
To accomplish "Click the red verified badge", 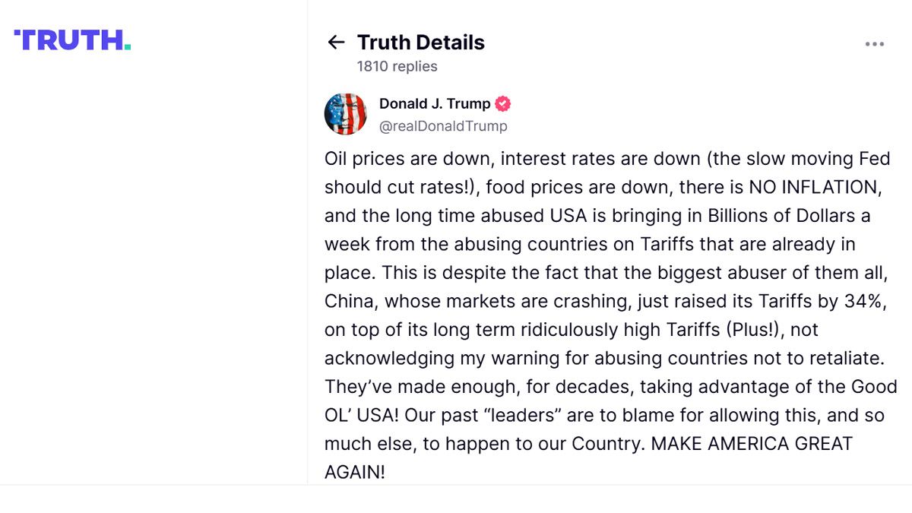I will coord(503,104).
